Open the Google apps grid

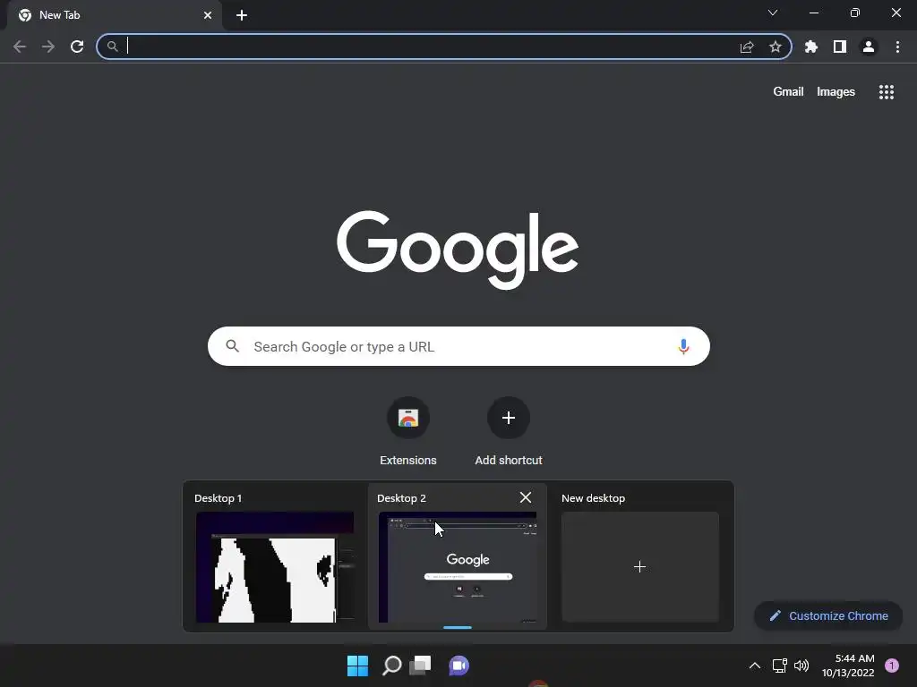pyautogui.click(x=887, y=92)
